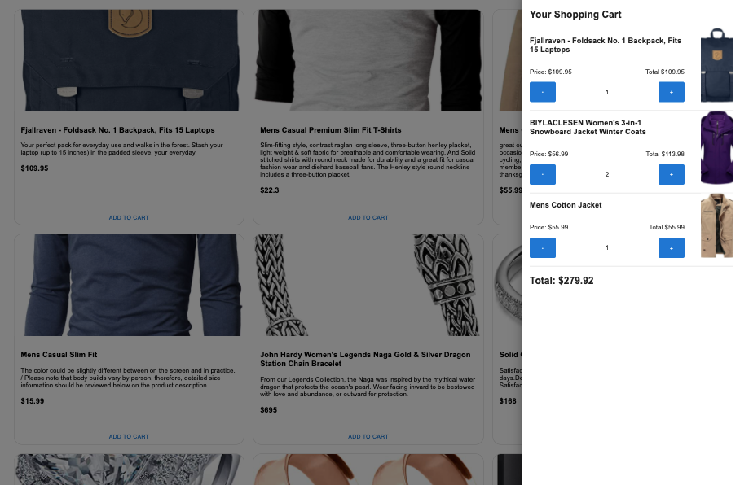Screen dimensions: 740x485
Task: Increase quantity of BIYLACLESEN snowboard jacket
Action: [671, 174]
